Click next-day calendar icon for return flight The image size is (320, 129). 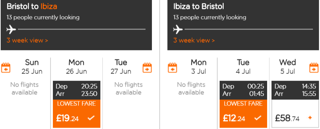314,68
